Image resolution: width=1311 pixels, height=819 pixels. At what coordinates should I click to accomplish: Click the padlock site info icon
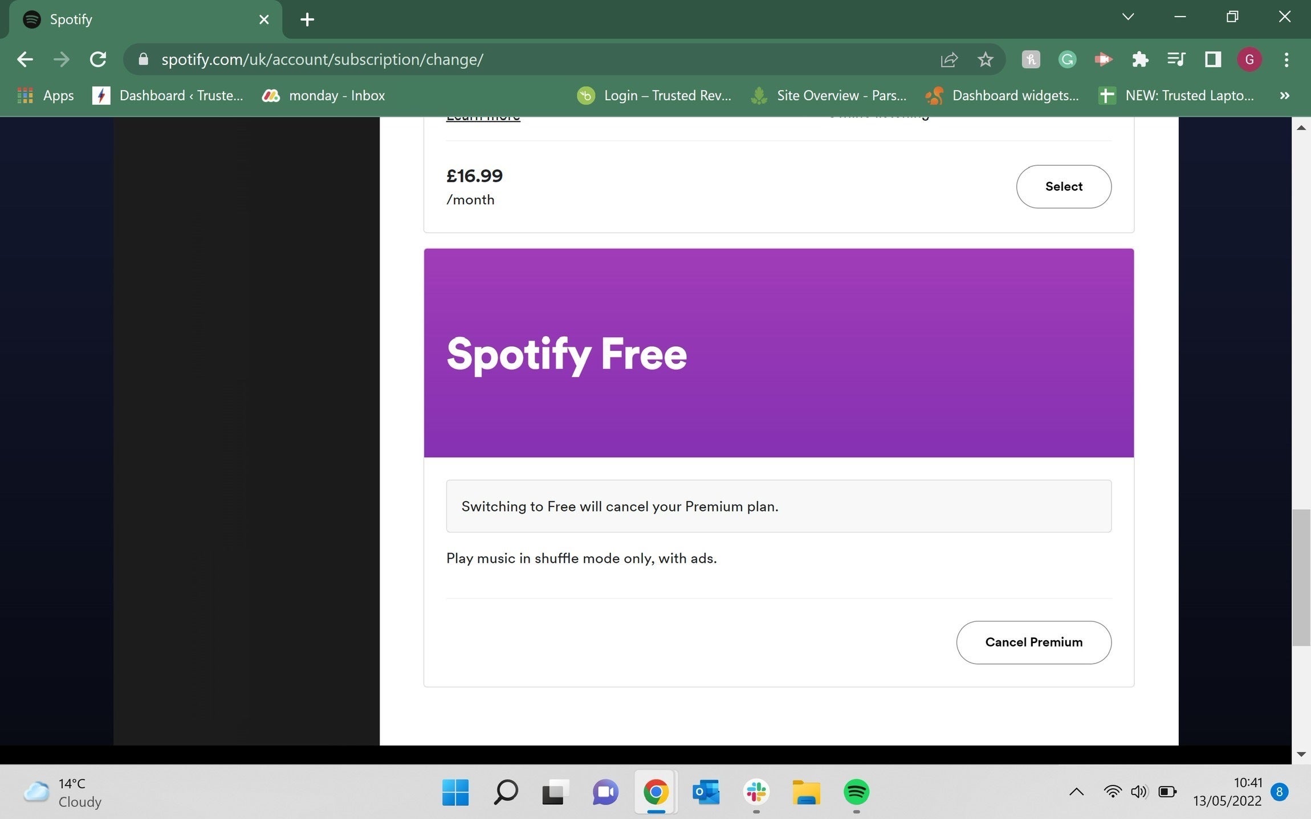(143, 59)
